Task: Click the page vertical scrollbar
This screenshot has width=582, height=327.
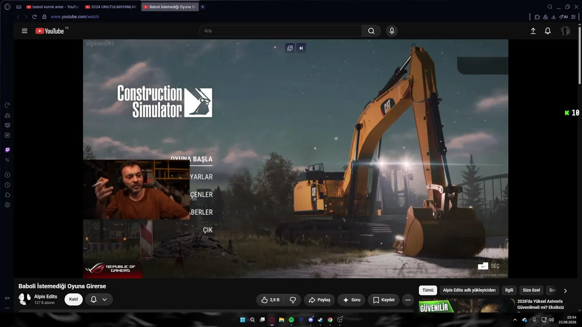Action: [580, 54]
